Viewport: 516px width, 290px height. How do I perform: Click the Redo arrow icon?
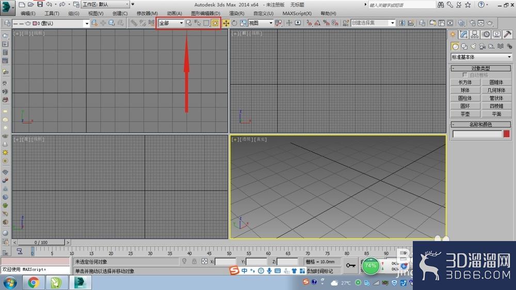(x=62, y=5)
